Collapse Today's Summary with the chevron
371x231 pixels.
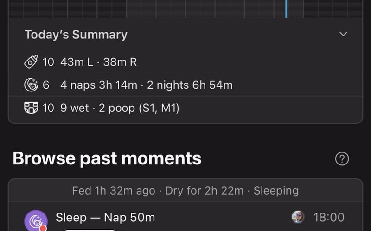(x=343, y=34)
